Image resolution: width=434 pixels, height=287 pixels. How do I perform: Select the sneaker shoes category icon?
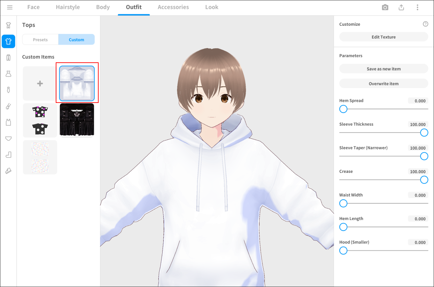(x=8, y=171)
